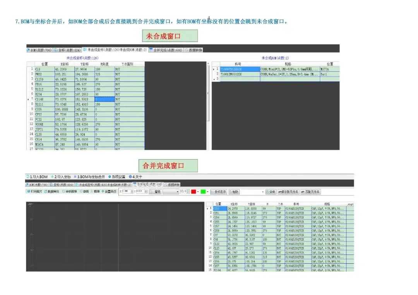Expand the green color dropdown arrow
This screenshot has width=418, height=295.
coord(208,192)
